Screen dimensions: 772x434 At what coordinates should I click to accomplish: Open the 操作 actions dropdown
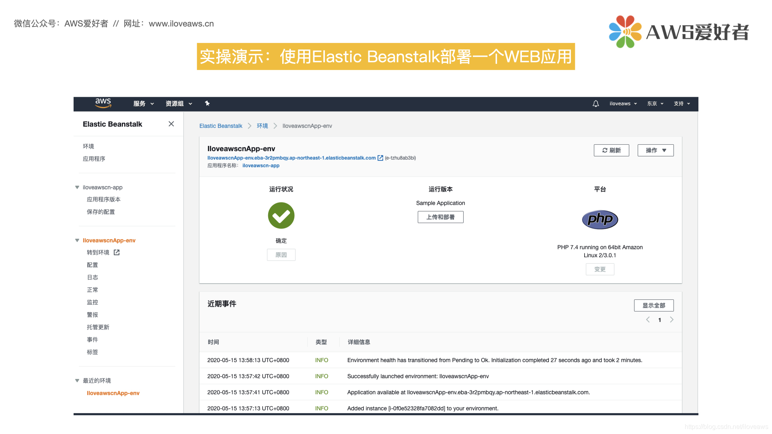click(655, 150)
